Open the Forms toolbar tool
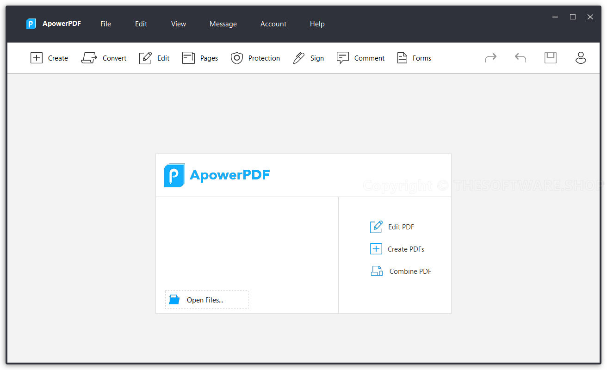This screenshot has width=607, height=370. [x=414, y=58]
